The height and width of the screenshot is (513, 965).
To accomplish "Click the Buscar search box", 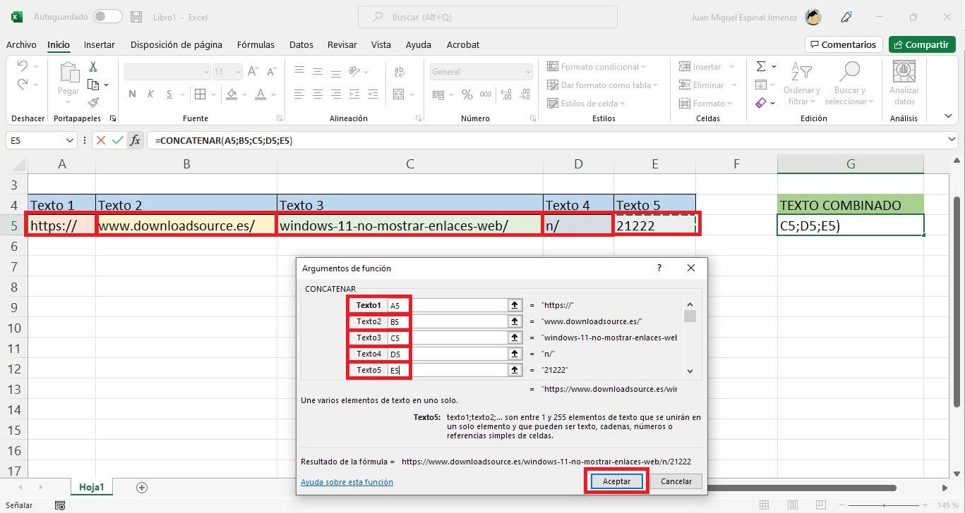I will [x=487, y=17].
